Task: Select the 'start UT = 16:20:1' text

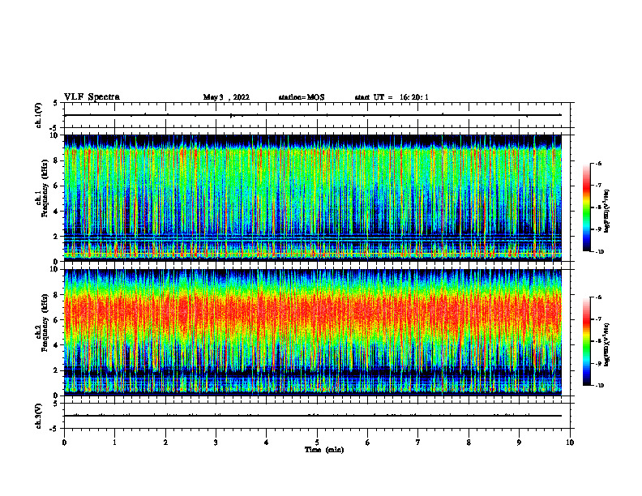Action: 392,97
